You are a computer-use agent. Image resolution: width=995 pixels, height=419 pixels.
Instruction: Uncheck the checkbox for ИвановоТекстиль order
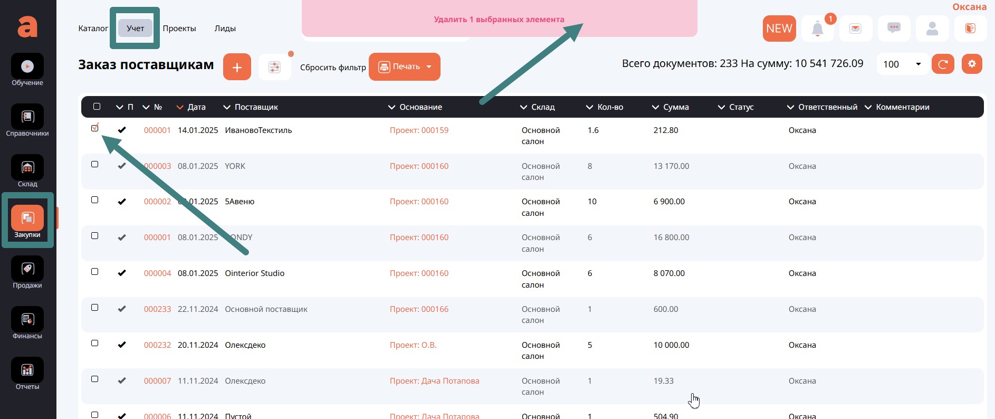click(x=95, y=128)
